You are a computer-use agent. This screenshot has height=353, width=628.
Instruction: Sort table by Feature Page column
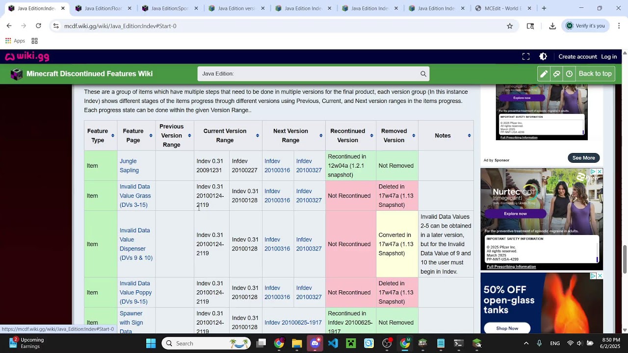click(151, 136)
